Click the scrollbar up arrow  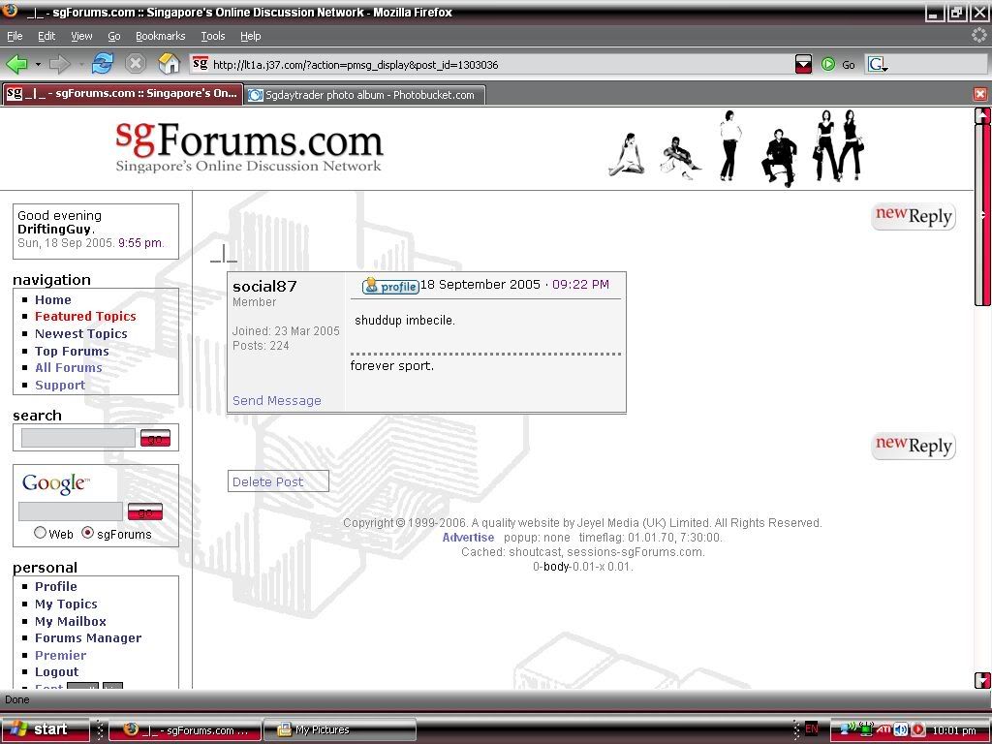point(982,116)
